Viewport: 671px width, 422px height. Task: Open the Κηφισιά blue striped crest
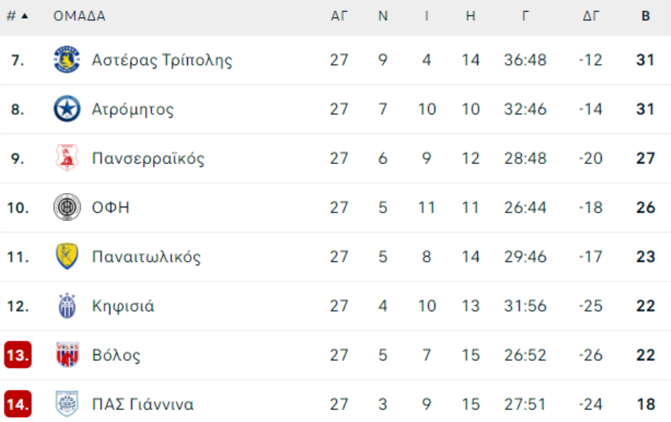(67, 306)
